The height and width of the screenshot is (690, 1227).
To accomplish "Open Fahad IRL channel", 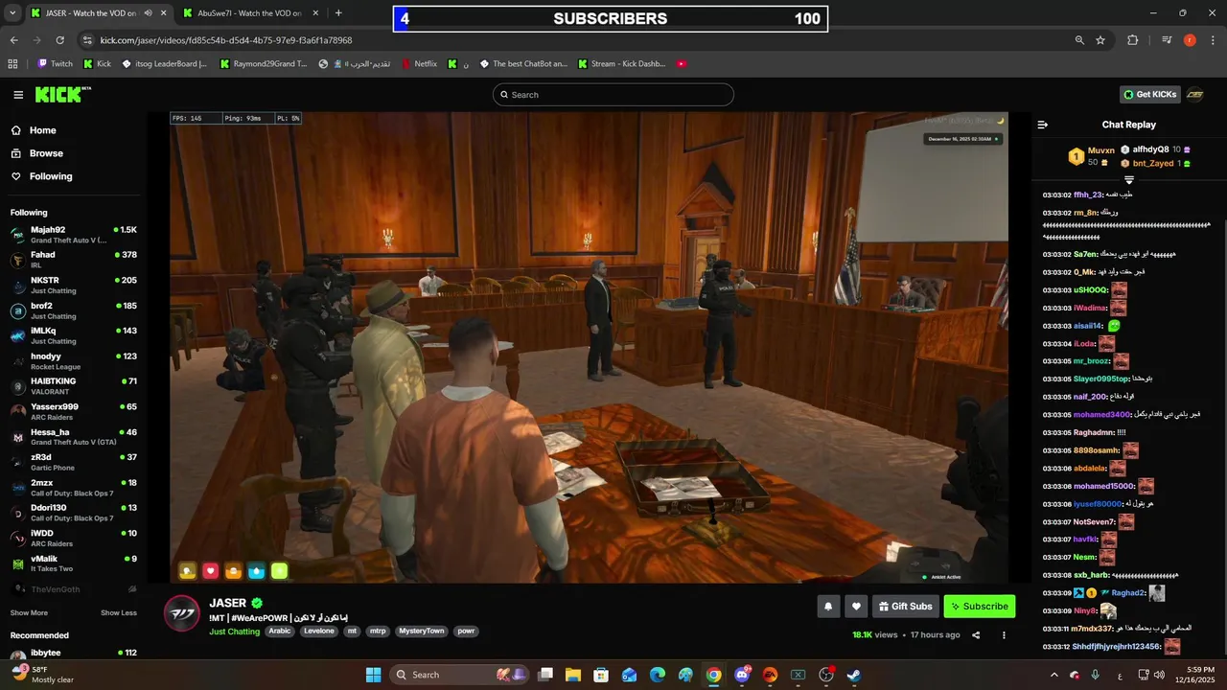I will (73, 260).
